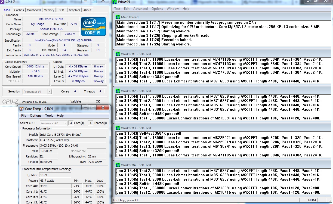Click the Package value Socket 1155 LGA
This screenshot has height=204, width=333.
click(x=51, y=29)
